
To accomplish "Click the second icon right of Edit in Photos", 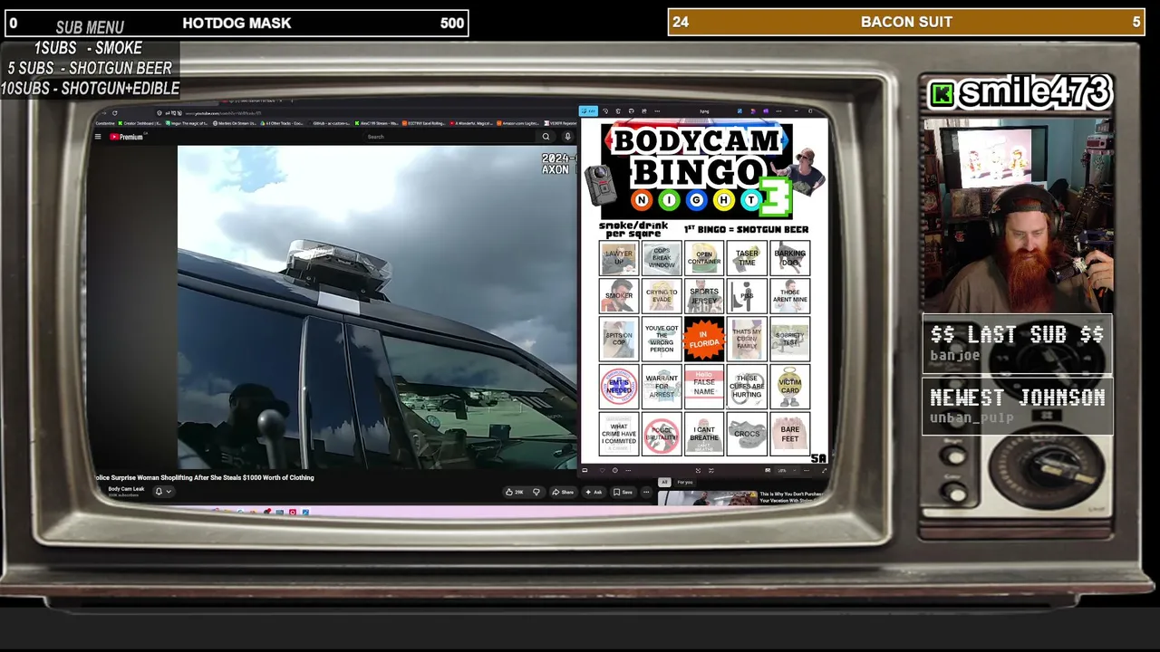I will 618,111.
